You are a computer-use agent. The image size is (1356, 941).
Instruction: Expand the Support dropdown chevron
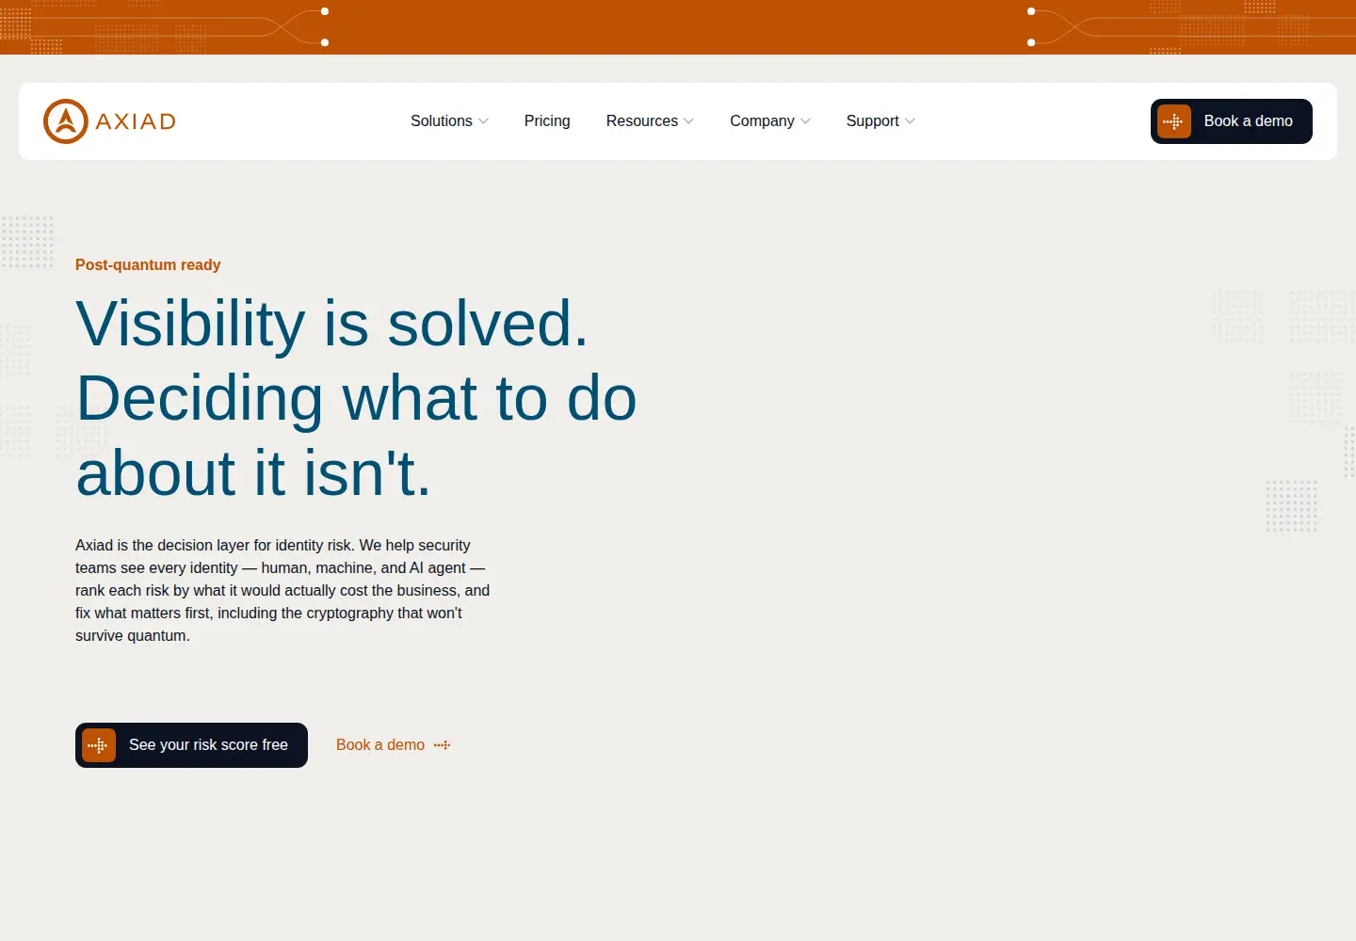click(910, 121)
